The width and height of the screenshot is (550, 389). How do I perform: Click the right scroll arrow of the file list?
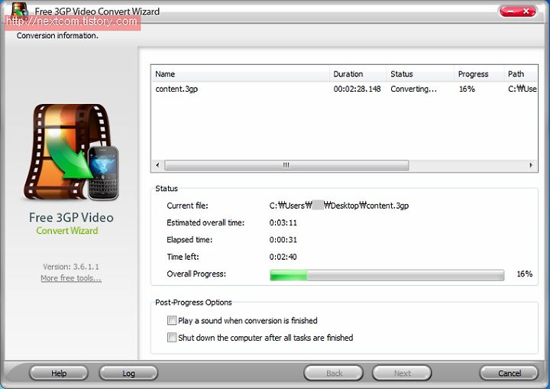pos(531,165)
